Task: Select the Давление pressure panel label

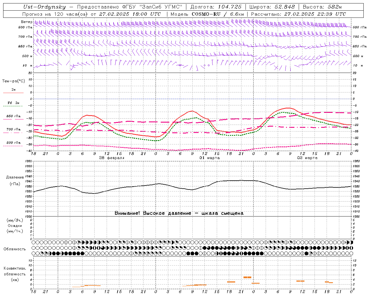Action: pos(15,177)
